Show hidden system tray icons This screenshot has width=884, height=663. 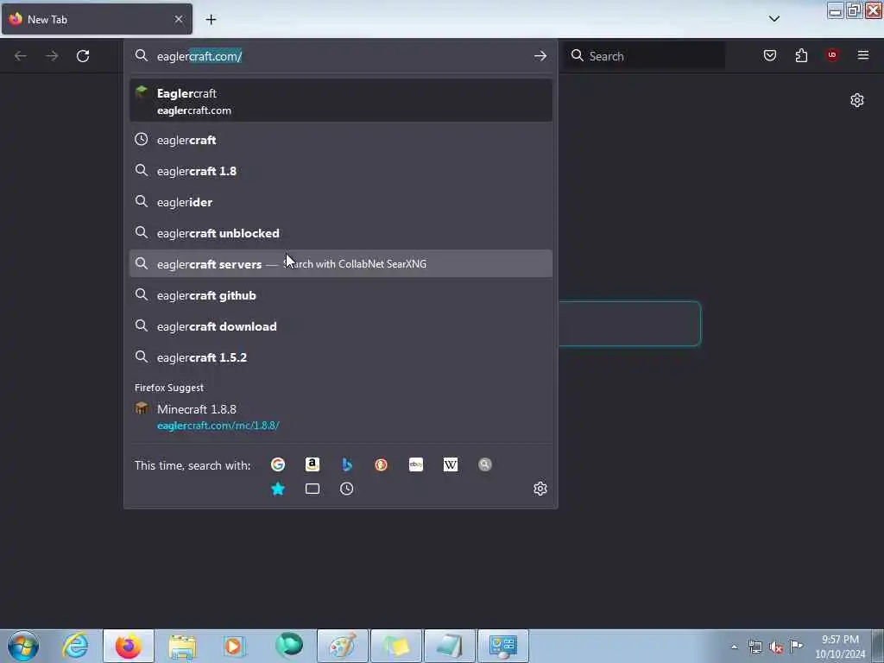coord(734,647)
